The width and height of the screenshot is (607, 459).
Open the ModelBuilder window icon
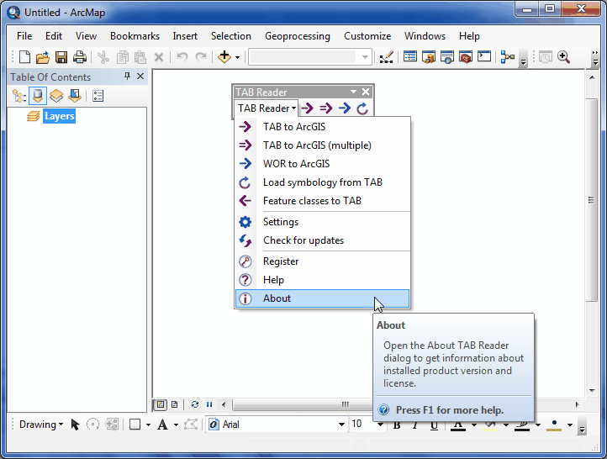pyautogui.click(x=508, y=57)
